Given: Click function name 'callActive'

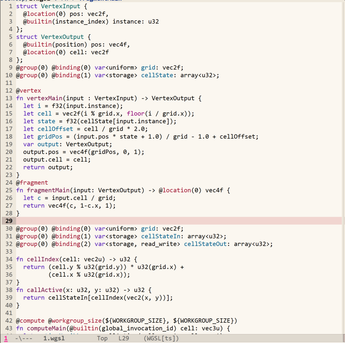Looking at the screenshot, I should point(45,290).
